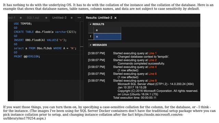Click the Microsoft SQL Server vNext version text

[156, 84]
